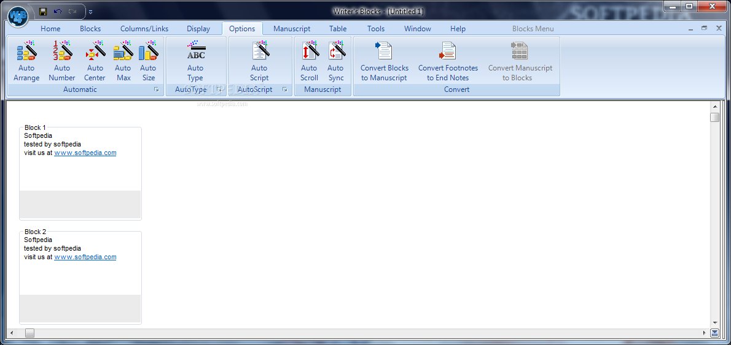Open the Automatic group dialog launcher

pos(157,89)
